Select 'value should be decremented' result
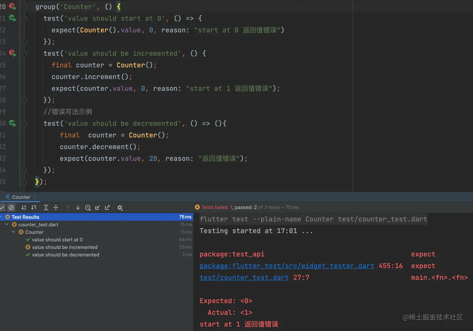This screenshot has height=331, width=473. click(x=66, y=255)
